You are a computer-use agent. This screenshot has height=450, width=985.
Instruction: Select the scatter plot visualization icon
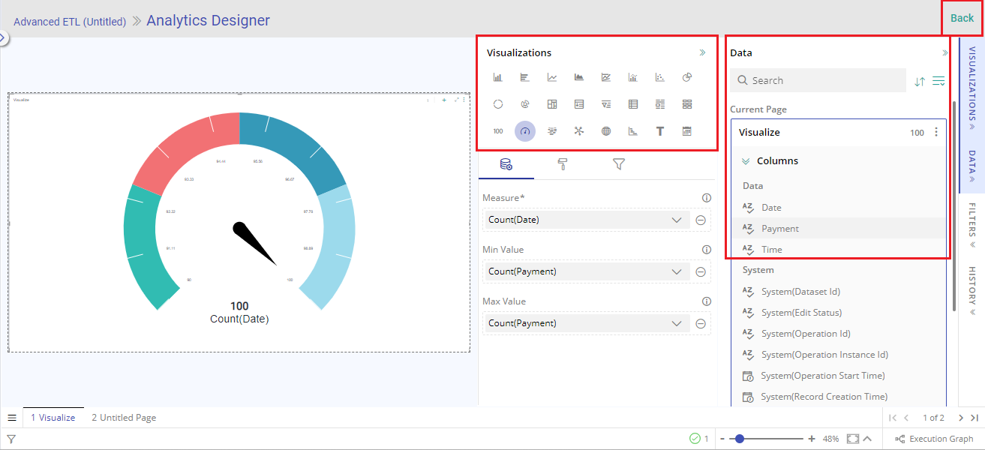click(x=660, y=77)
